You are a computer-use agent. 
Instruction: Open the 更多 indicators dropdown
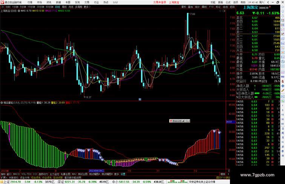(116, 174)
